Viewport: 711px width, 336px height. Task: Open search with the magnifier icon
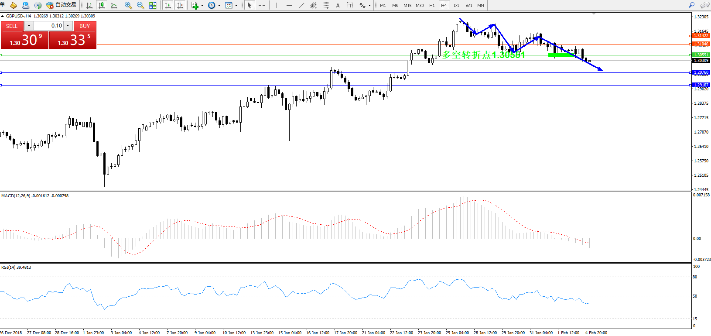point(691,5)
